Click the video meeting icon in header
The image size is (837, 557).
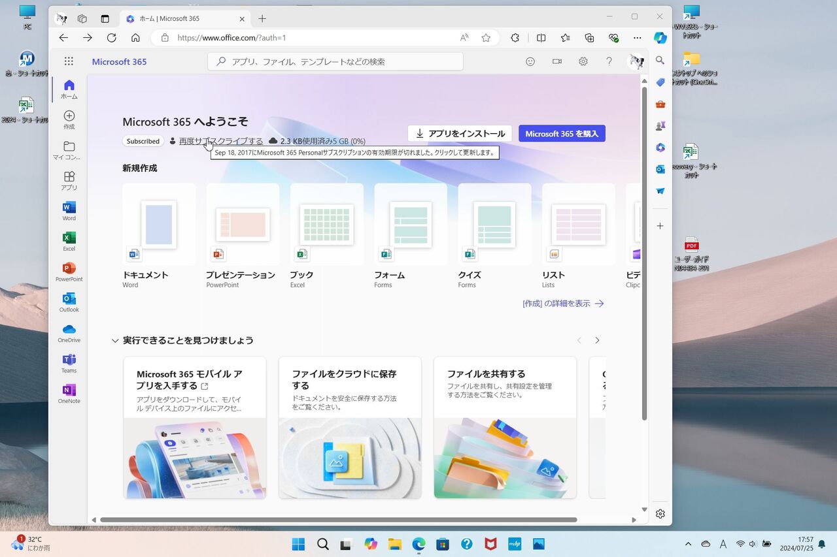tap(557, 61)
